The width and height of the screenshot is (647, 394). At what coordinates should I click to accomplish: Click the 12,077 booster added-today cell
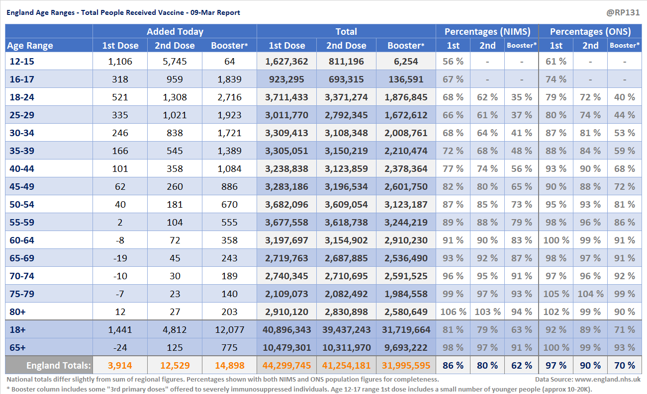[229, 330]
